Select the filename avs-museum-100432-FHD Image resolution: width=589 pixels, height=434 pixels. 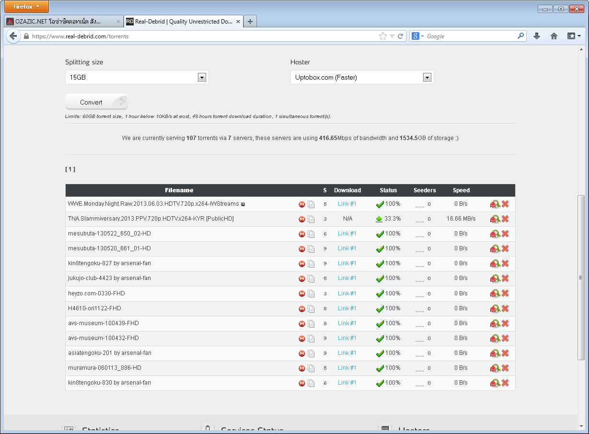[104, 338]
